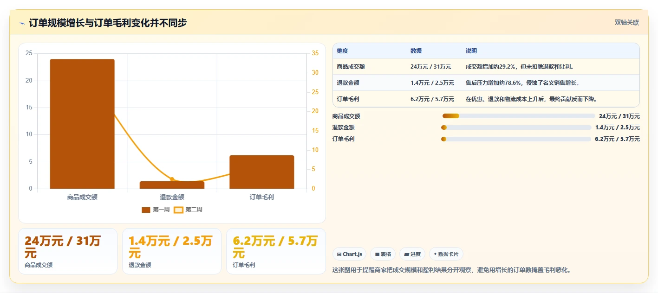Click right axis value 35
This screenshot has width=658, height=293.
pyautogui.click(x=315, y=53)
